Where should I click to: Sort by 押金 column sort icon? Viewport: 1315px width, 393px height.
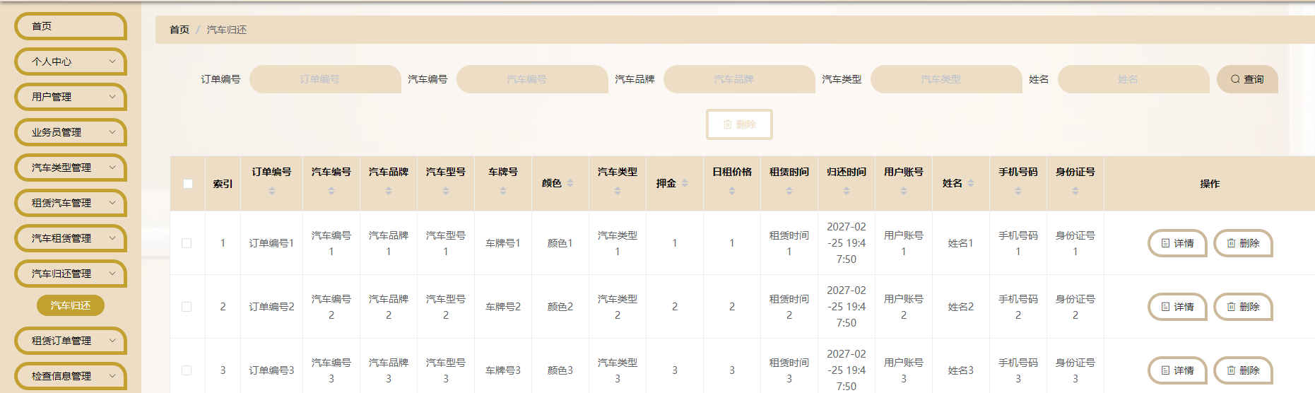(x=685, y=183)
